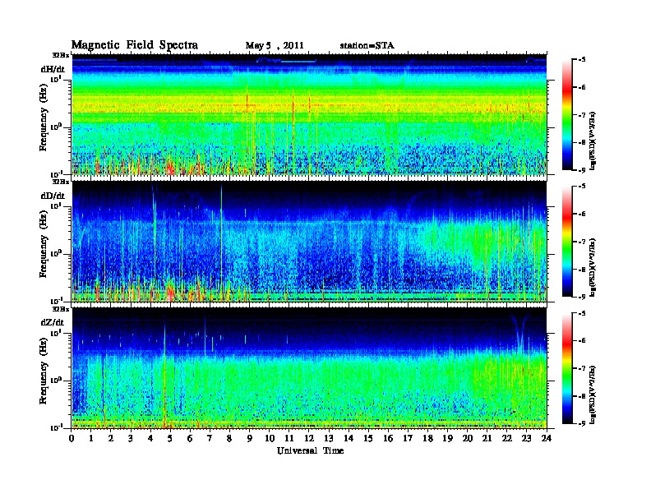
Task: Click the dH/dt panel color bar
Action: click(567, 115)
